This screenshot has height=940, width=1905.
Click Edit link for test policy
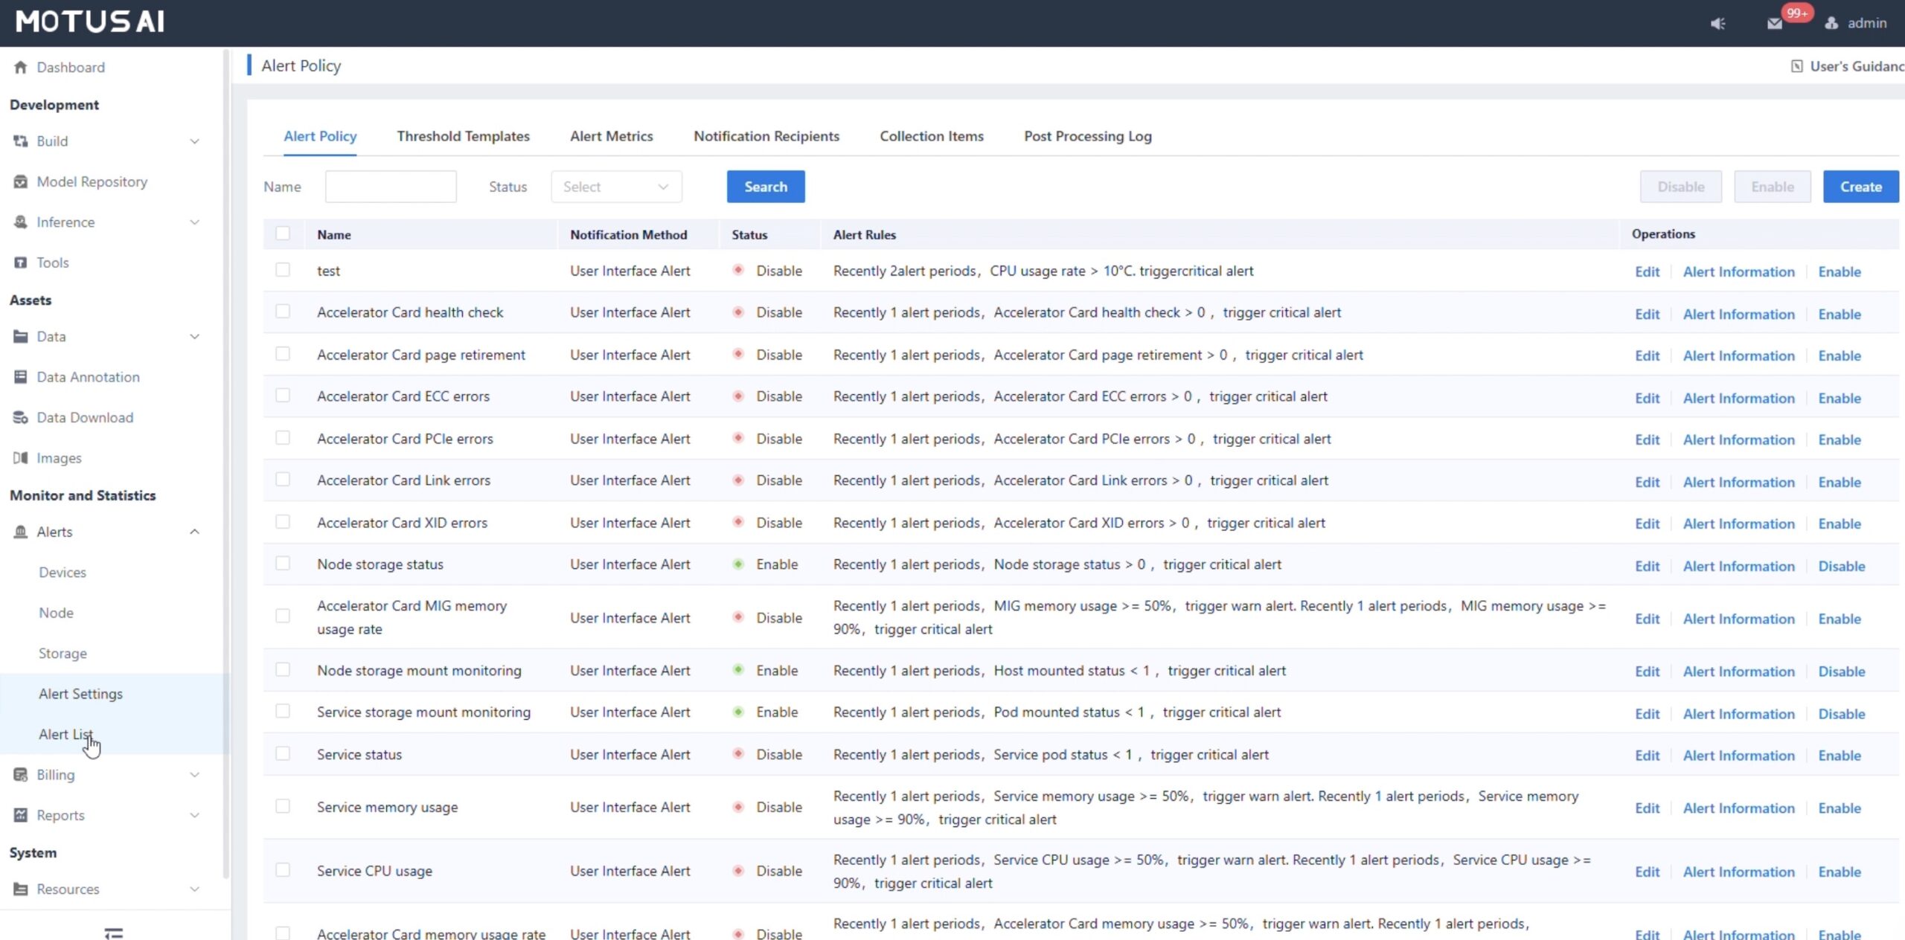coord(1647,271)
